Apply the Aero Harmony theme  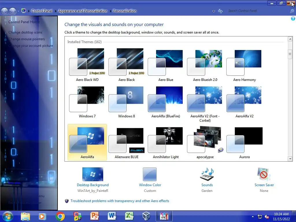pos(244,65)
